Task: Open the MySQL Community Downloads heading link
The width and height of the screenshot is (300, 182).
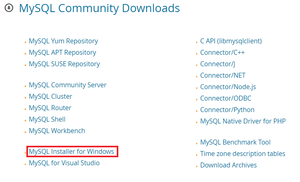Action: pyautogui.click(x=99, y=8)
